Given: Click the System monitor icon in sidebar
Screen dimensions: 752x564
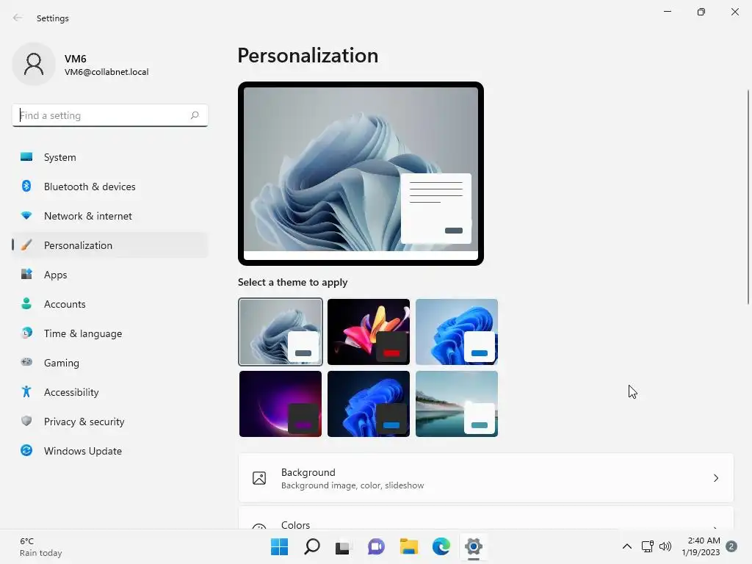Looking at the screenshot, I should (26, 157).
